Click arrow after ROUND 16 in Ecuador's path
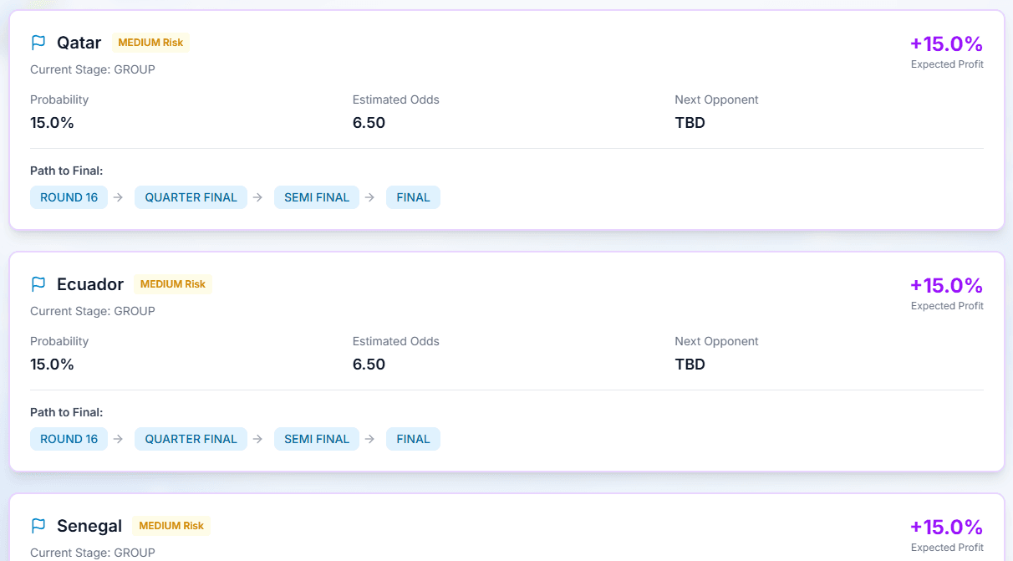 click(118, 439)
